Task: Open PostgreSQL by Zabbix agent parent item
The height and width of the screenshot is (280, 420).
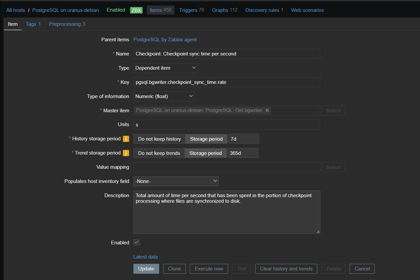Action: pos(165,40)
